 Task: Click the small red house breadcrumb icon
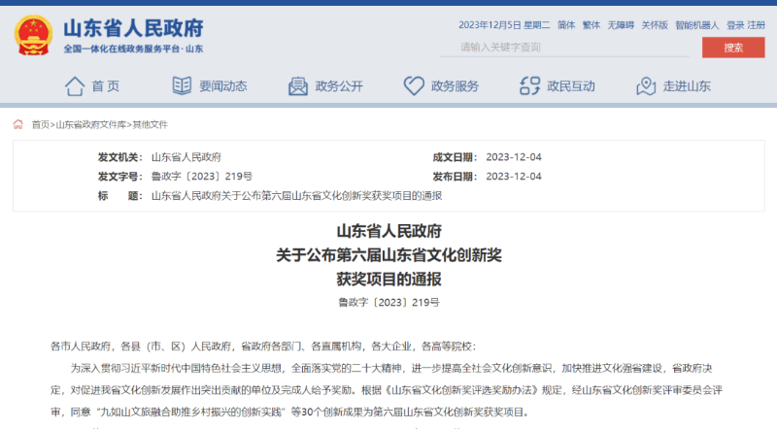pyautogui.click(x=18, y=124)
